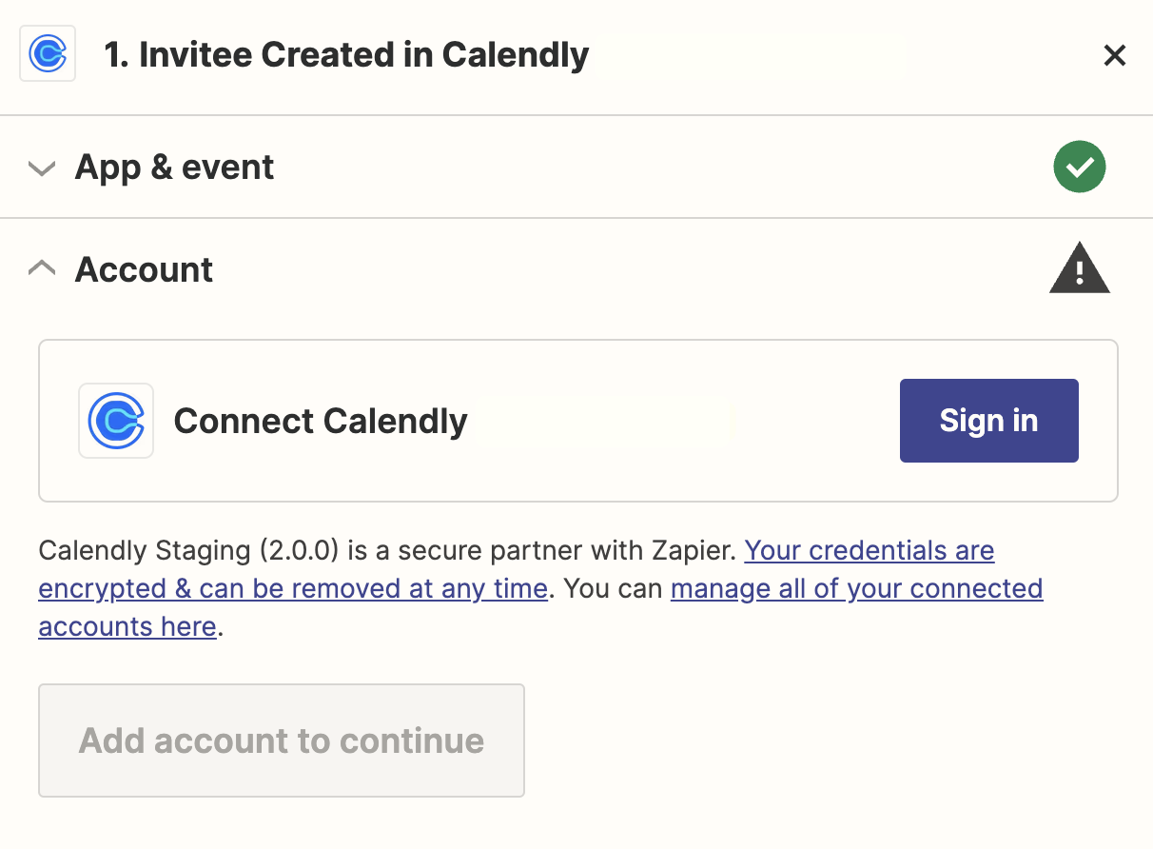Open the App & event section label
This screenshot has height=849, width=1153.
coord(174,168)
